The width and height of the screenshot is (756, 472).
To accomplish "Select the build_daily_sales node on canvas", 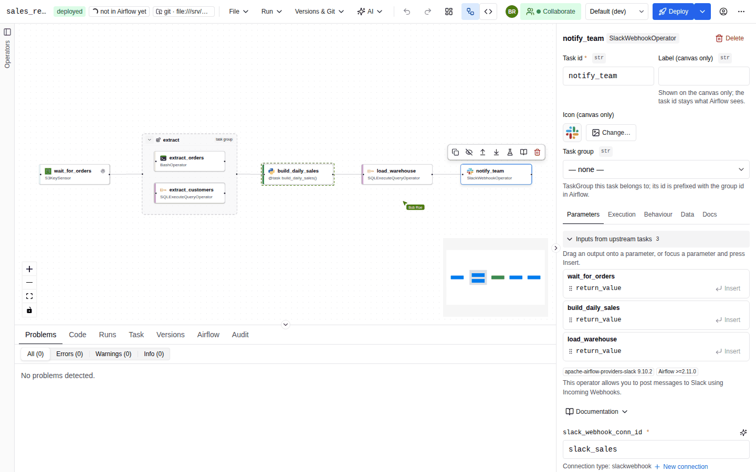I will coord(298,174).
